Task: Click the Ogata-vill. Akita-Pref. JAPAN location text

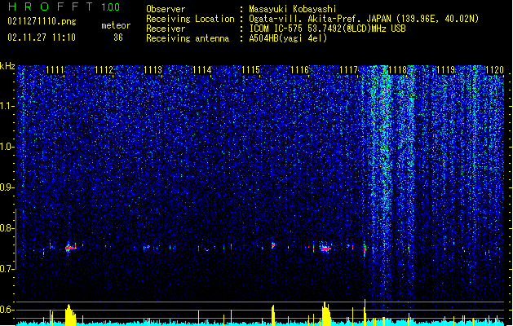Action: [364, 19]
